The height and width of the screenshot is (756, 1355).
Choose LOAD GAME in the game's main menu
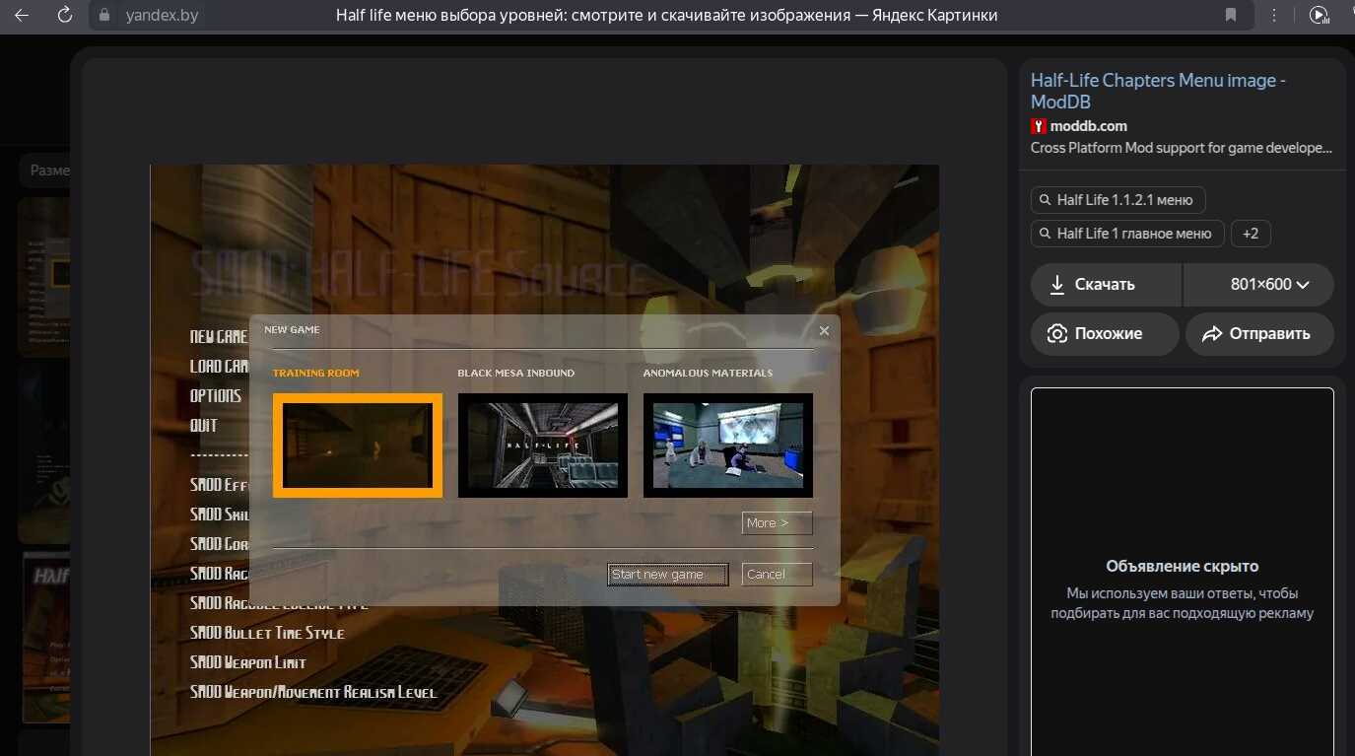point(219,367)
